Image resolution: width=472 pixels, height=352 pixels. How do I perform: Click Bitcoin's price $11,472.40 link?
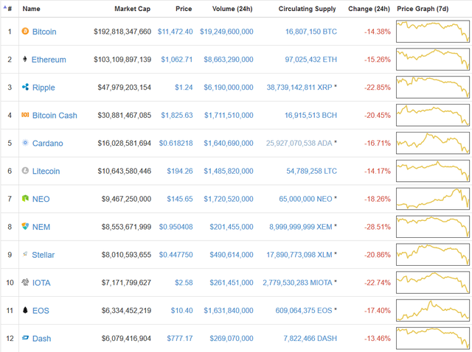click(175, 32)
